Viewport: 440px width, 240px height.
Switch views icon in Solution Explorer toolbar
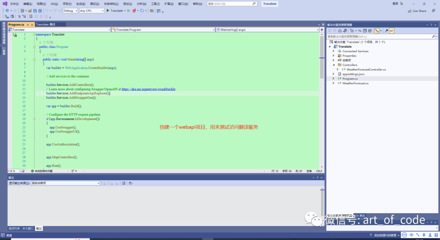tap(345, 31)
